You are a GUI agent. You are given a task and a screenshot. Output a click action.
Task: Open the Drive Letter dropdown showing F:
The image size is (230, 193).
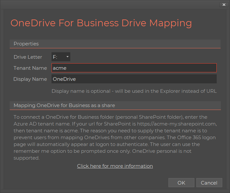[61, 57]
